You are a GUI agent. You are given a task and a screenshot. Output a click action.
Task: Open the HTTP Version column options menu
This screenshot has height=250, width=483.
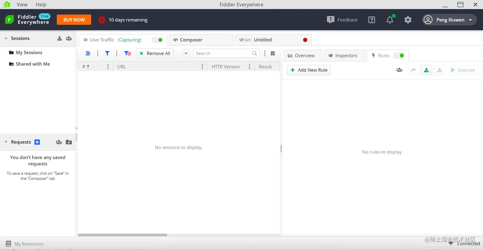tap(249, 66)
